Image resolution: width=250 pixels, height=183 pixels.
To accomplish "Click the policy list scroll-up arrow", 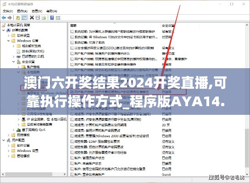I will [247, 25].
